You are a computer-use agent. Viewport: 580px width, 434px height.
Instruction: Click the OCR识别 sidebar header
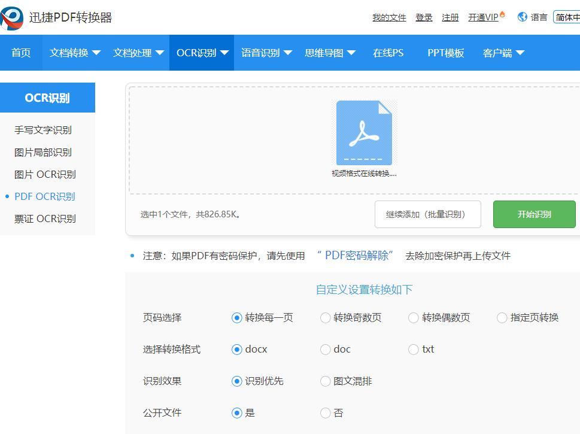point(47,98)
